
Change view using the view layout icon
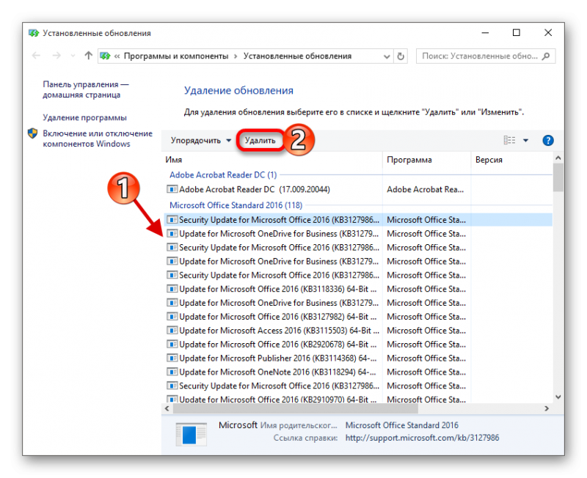point(509,140)
